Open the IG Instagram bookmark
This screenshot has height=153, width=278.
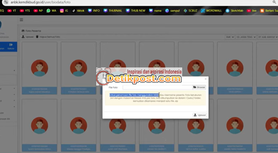[64, 11]
